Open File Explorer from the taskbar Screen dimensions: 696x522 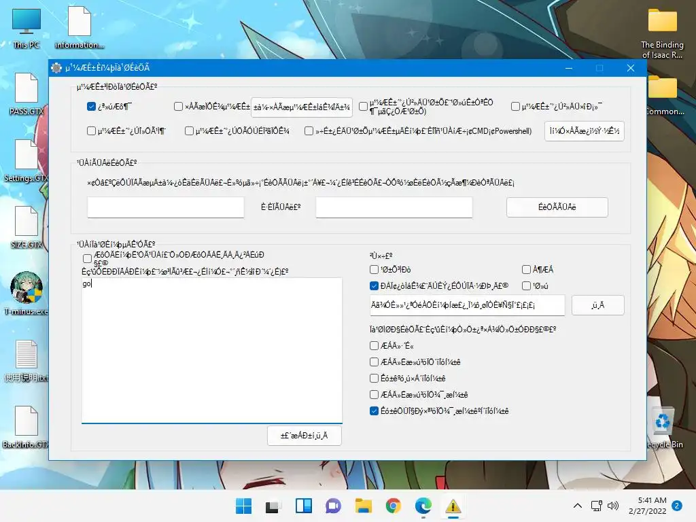[x=363, y=506]
